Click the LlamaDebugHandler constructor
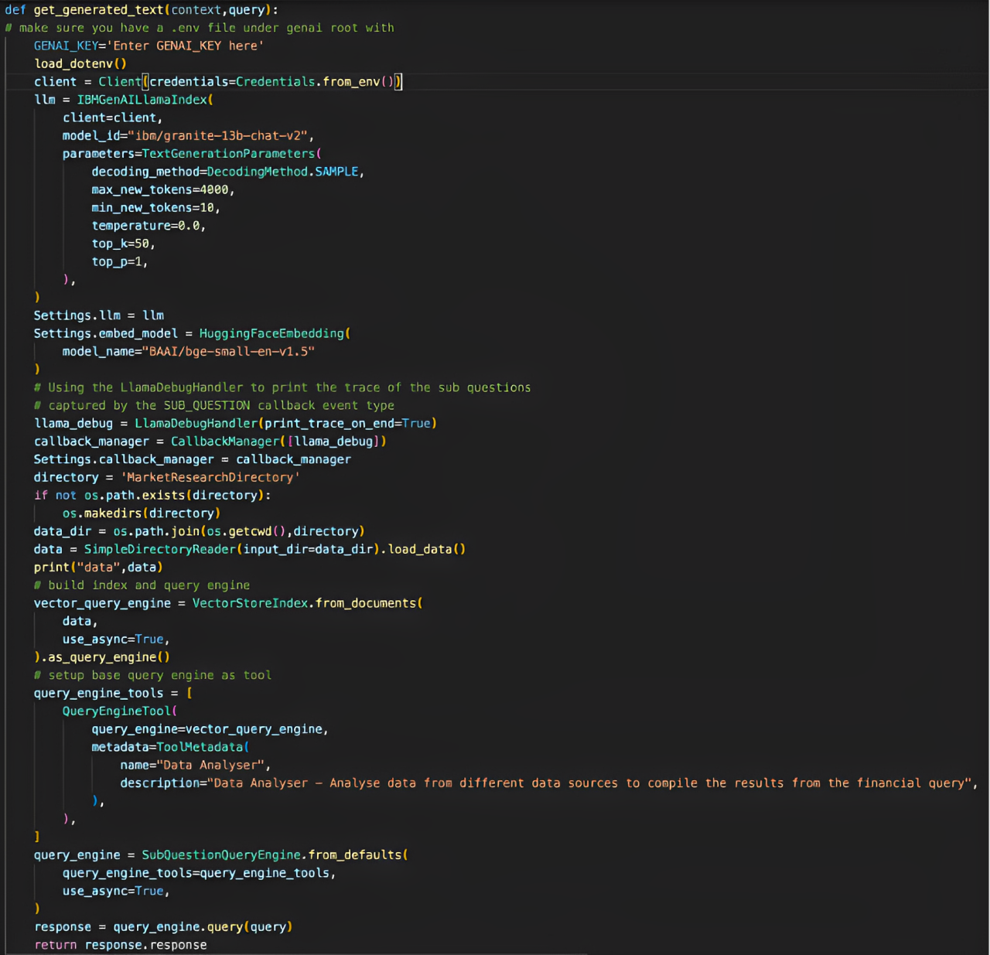 [x=196, y=423]
